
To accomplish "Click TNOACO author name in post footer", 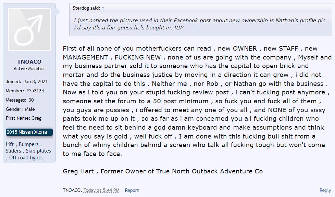I will pyautogui.click(x=72, y=190).
